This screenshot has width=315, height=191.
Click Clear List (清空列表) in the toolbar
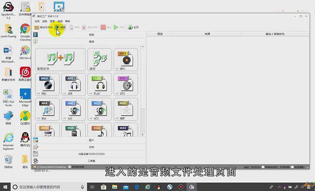pos(90,27)
